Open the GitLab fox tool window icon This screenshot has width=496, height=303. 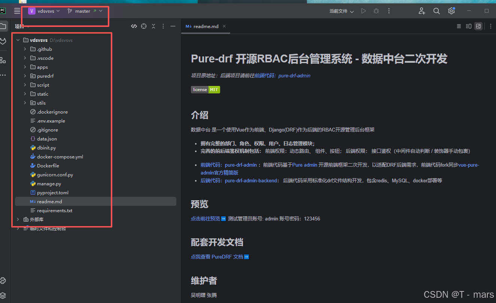coord(3,41)
